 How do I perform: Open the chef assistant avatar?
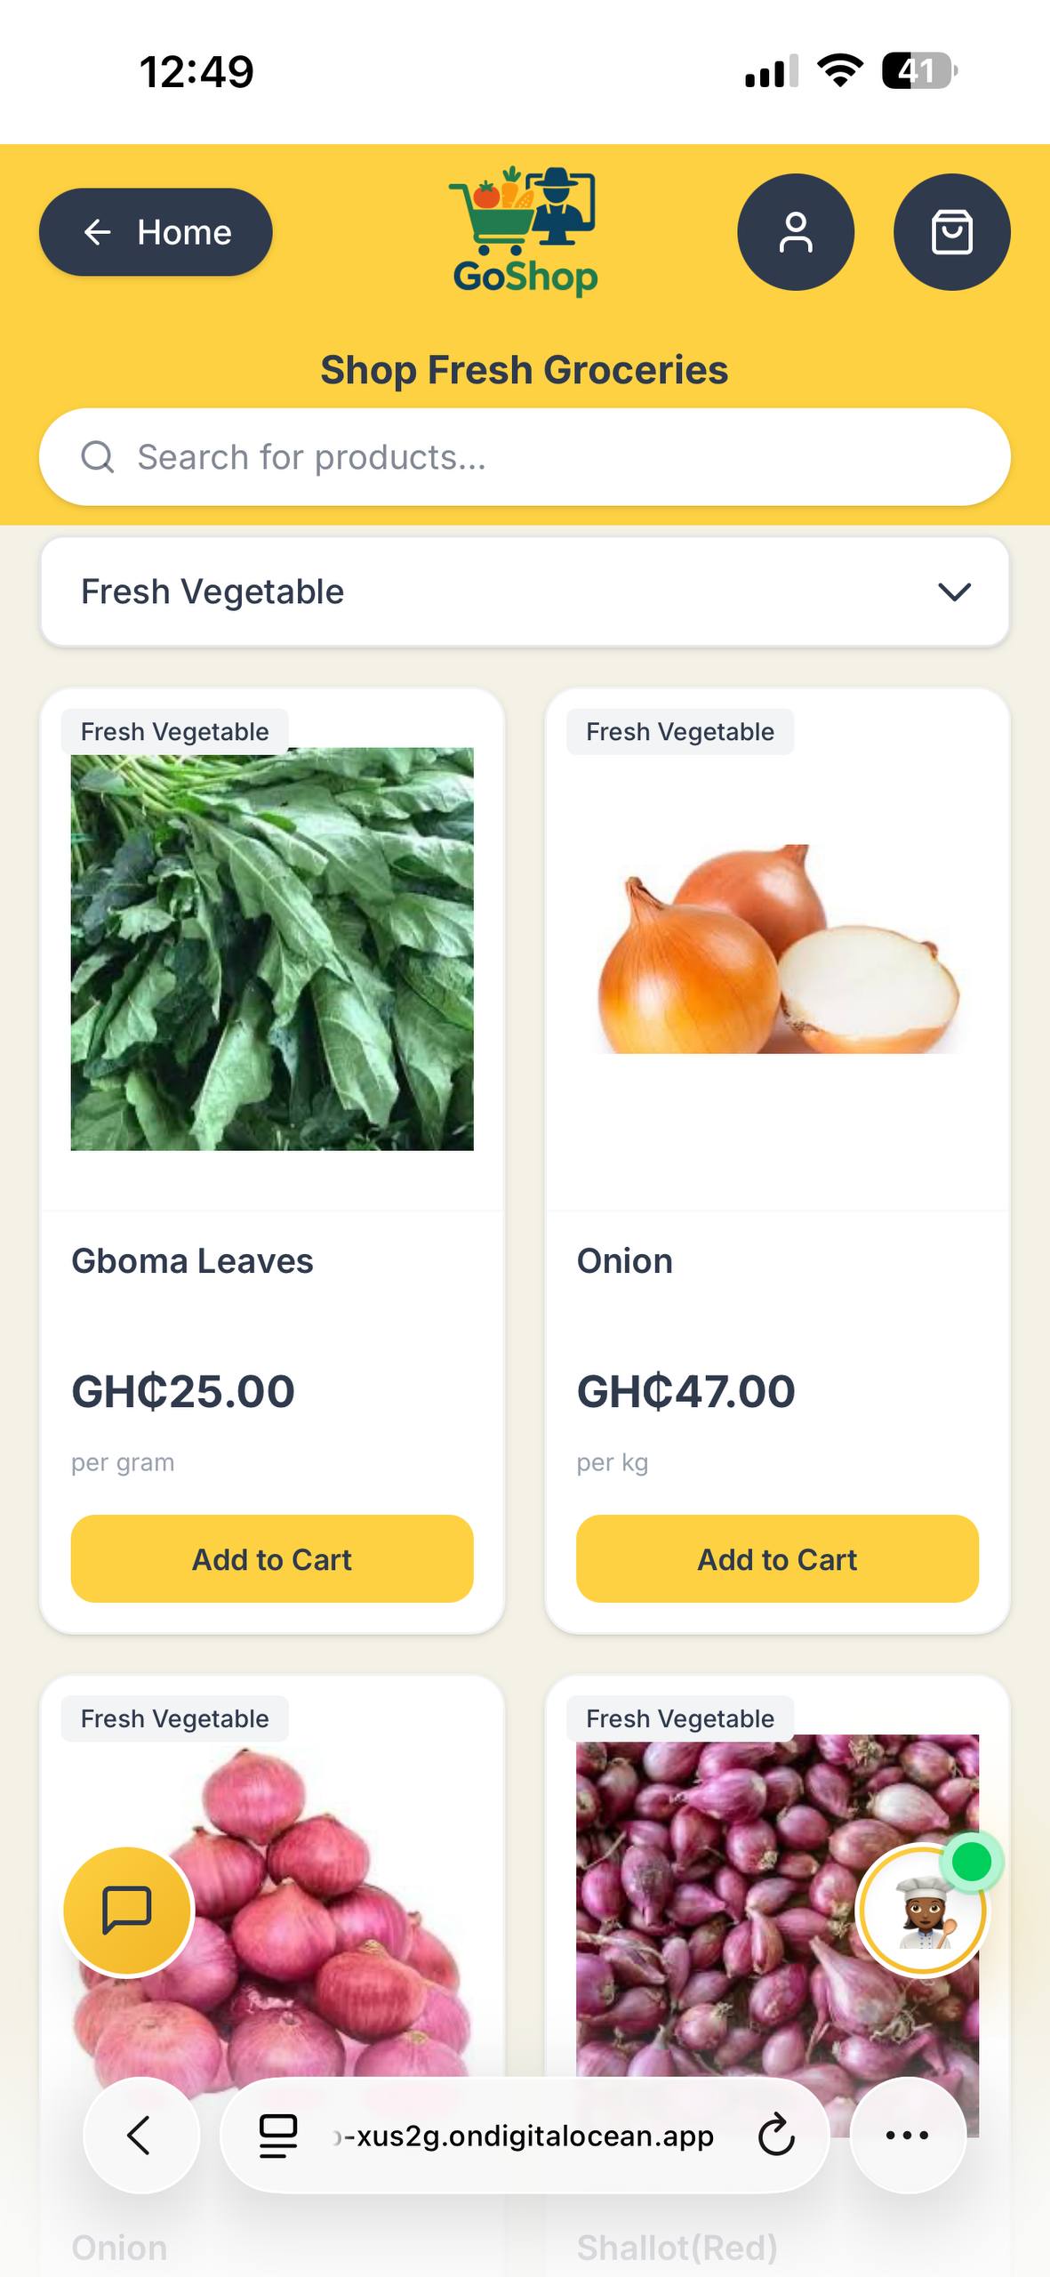tap(923, 1911)
